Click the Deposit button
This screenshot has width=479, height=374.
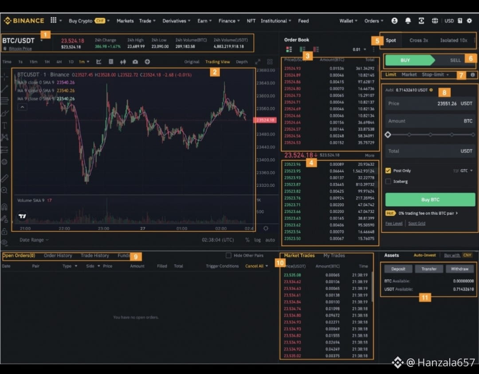(398, 269)
